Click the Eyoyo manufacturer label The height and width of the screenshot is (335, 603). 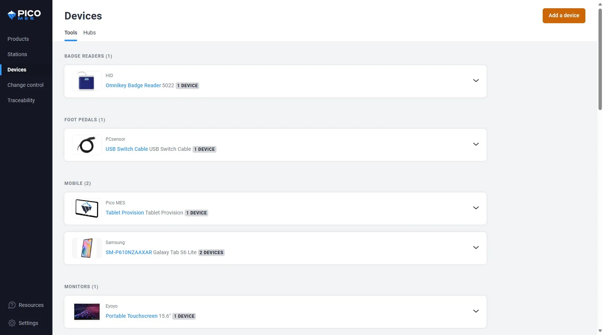[x=112, y=306]
